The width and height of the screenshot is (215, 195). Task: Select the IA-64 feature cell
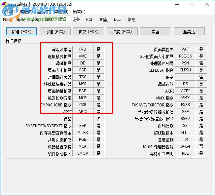(185, 146)
